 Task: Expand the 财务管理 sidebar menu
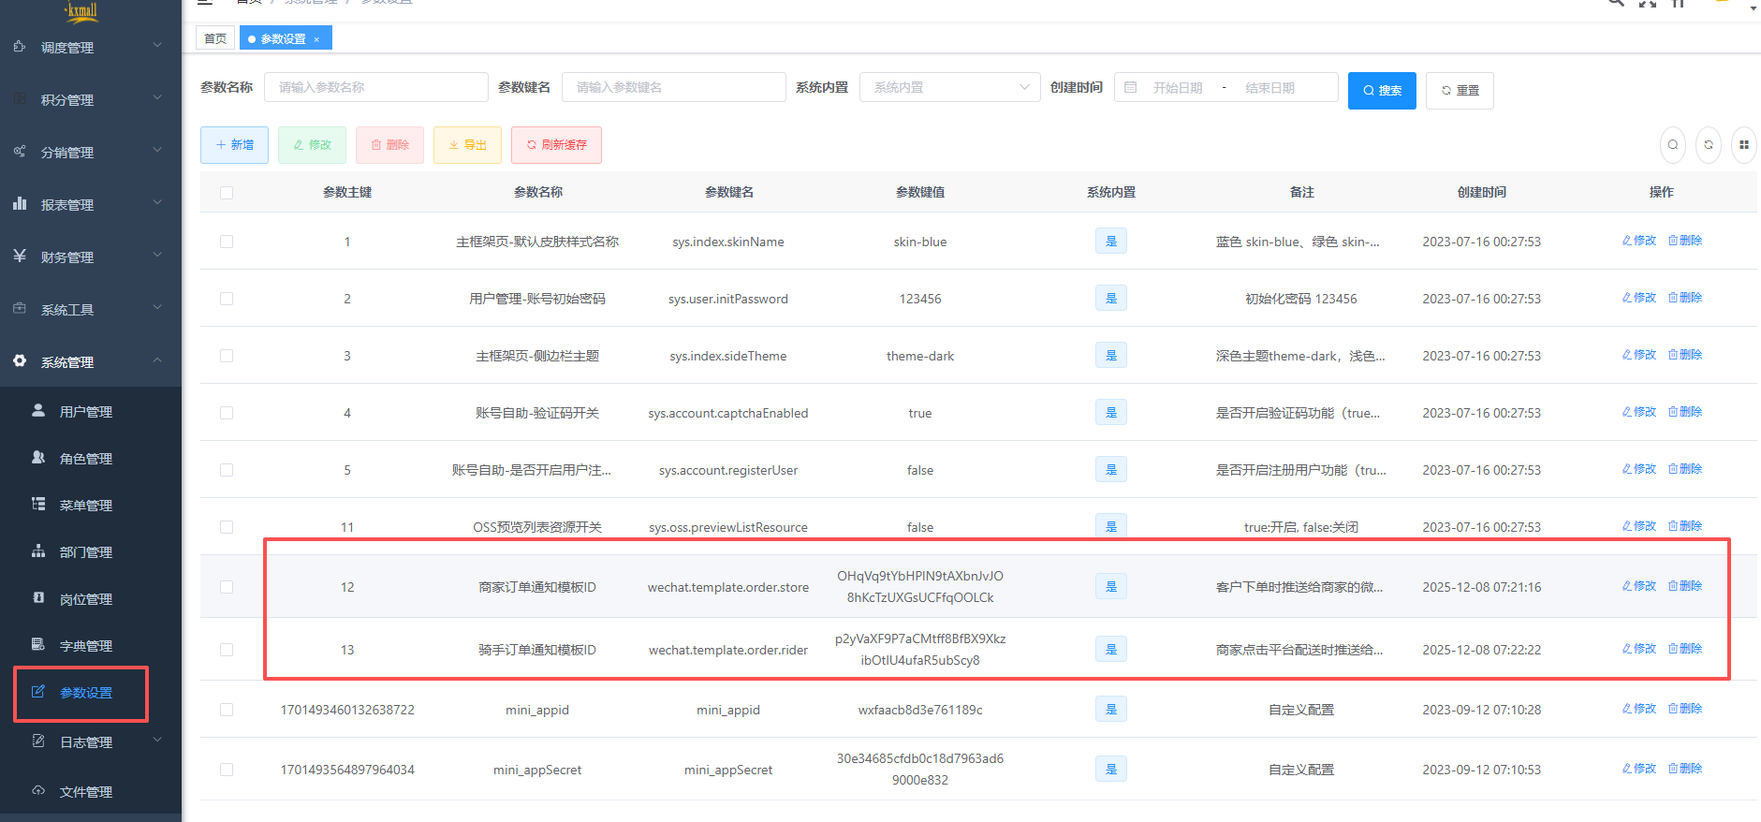(x=91, y=257)
